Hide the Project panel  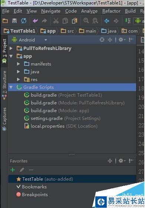[x=131, y=40]
